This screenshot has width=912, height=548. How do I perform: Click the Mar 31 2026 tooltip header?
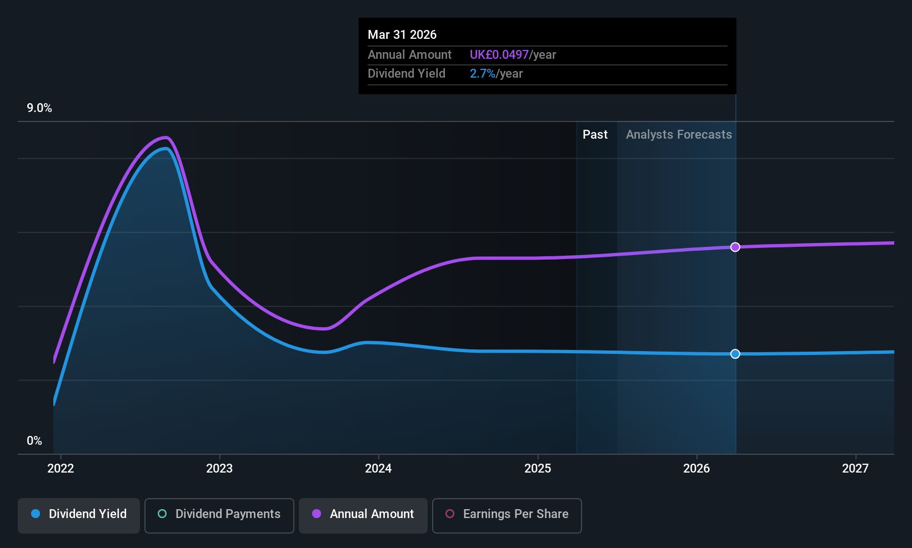(402, 34)
